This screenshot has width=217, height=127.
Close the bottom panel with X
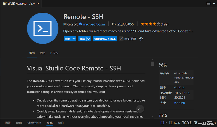click(x=215, y=123)
